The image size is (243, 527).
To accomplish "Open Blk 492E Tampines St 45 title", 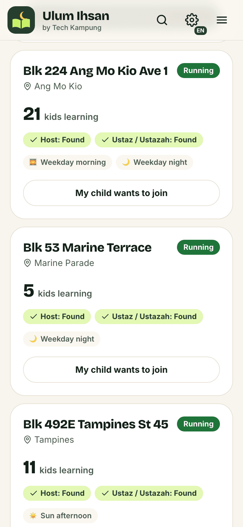I will click(x=96, y=424).
